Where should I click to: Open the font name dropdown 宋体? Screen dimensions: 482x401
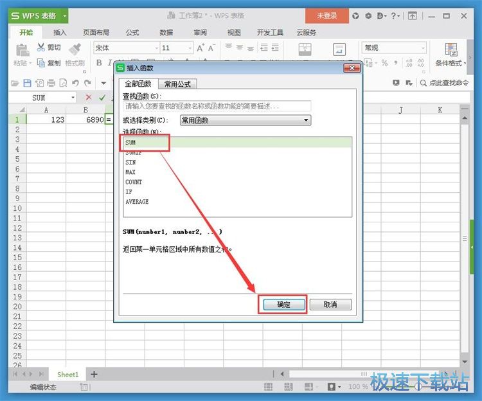click(x=156, y=48)
